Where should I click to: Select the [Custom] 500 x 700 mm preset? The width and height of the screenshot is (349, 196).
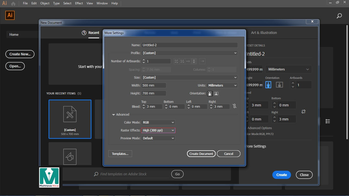pos(70,119)
